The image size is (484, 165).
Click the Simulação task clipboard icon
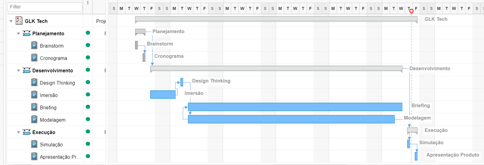34,144
